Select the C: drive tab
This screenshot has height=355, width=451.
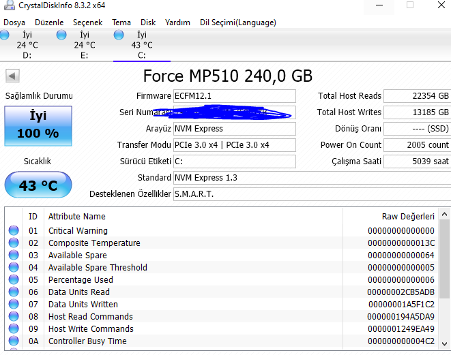click(142, 45)
